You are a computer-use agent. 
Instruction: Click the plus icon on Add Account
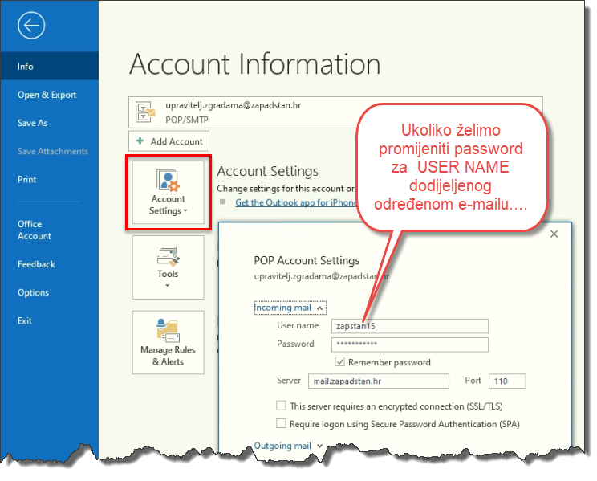tap(140, 141)
